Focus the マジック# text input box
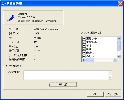This screenshot has width=124, height=100. click(x=66, y=75)
